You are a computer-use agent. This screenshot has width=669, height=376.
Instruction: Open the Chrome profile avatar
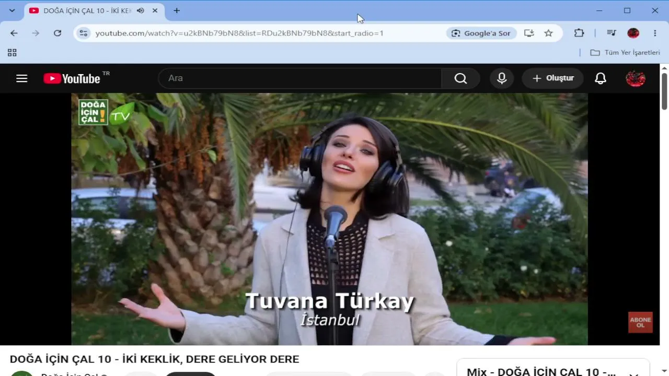633,33
